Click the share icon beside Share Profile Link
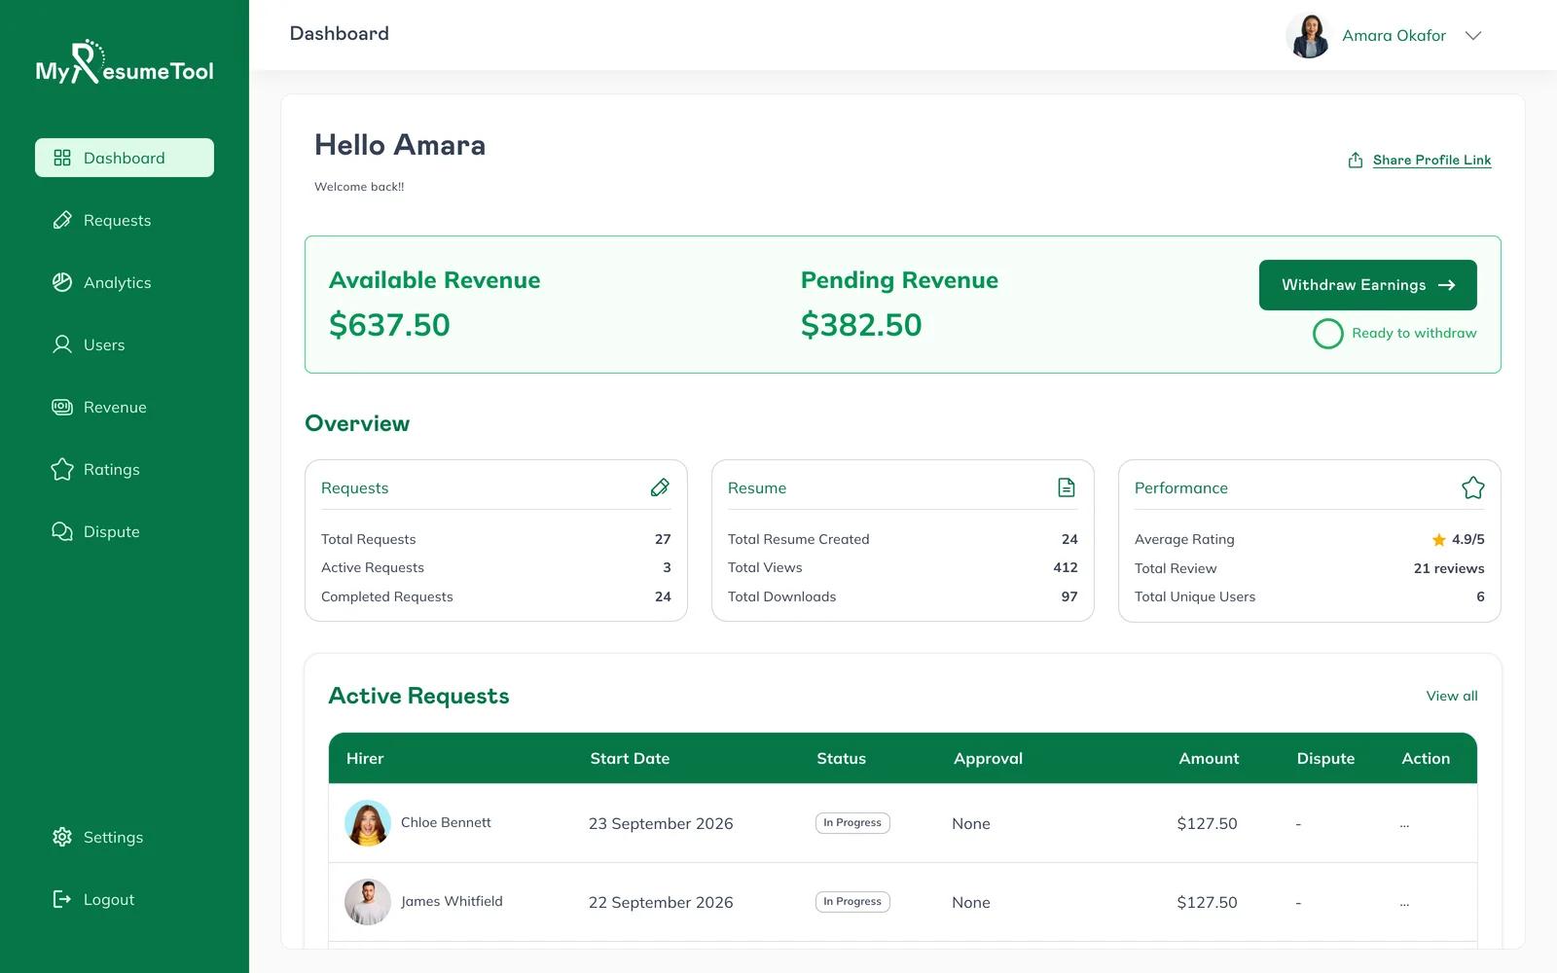Image resolution: width=1557 pixels, height=973 pixels. pos(1356,160)
